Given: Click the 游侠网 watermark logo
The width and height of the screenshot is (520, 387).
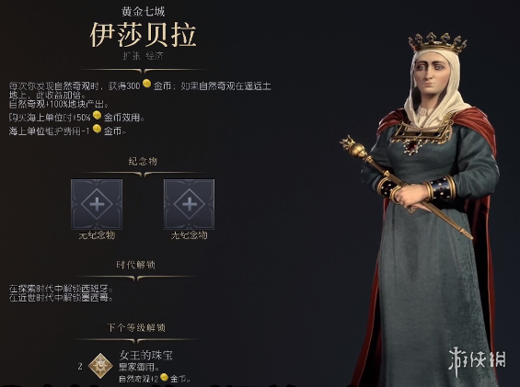Looking at the screenshot, I should click(x=477, y=361).
